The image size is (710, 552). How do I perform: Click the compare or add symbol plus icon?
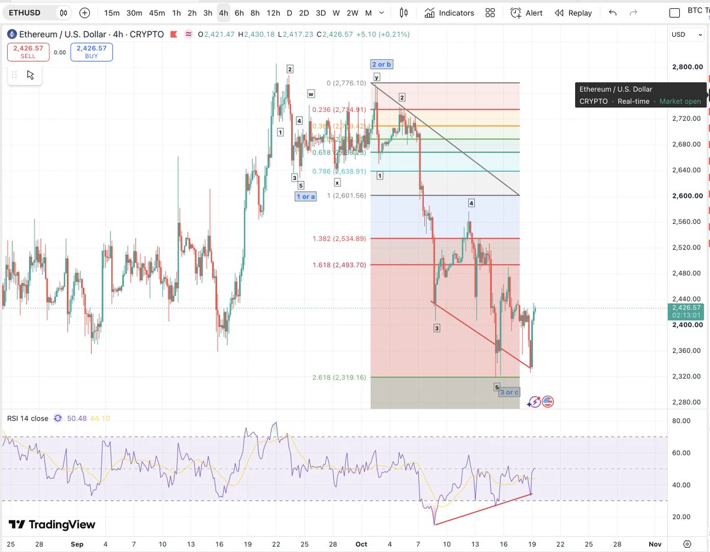[85, 12]
